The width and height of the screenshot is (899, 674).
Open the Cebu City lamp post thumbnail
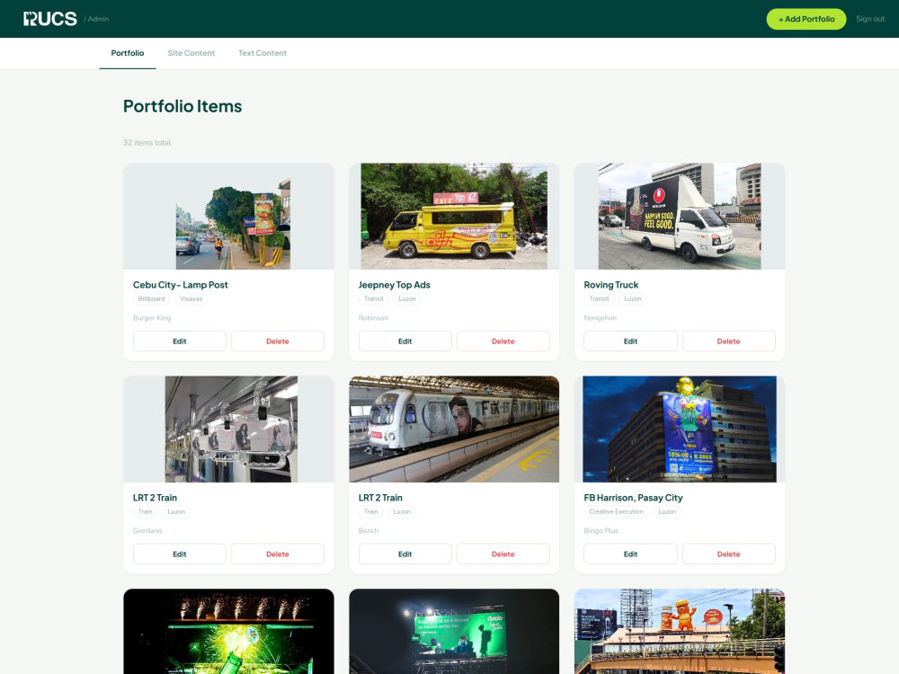228,216
